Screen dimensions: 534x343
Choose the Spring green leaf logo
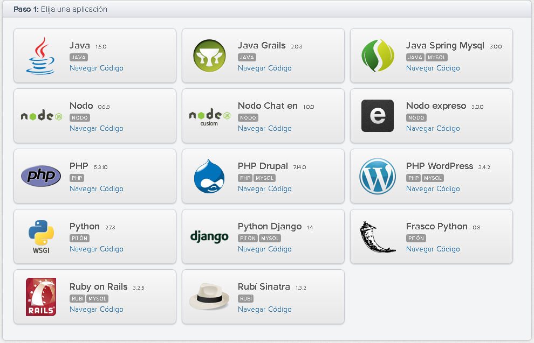click(378, 55)
